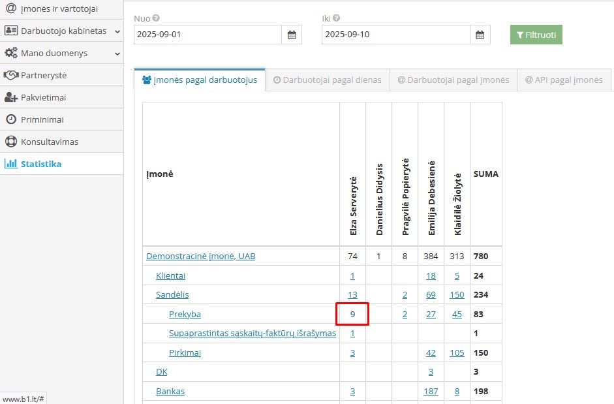Open calendar picker for Nuo date
Screen dimensions: 614x404
[x=292, y=35]
